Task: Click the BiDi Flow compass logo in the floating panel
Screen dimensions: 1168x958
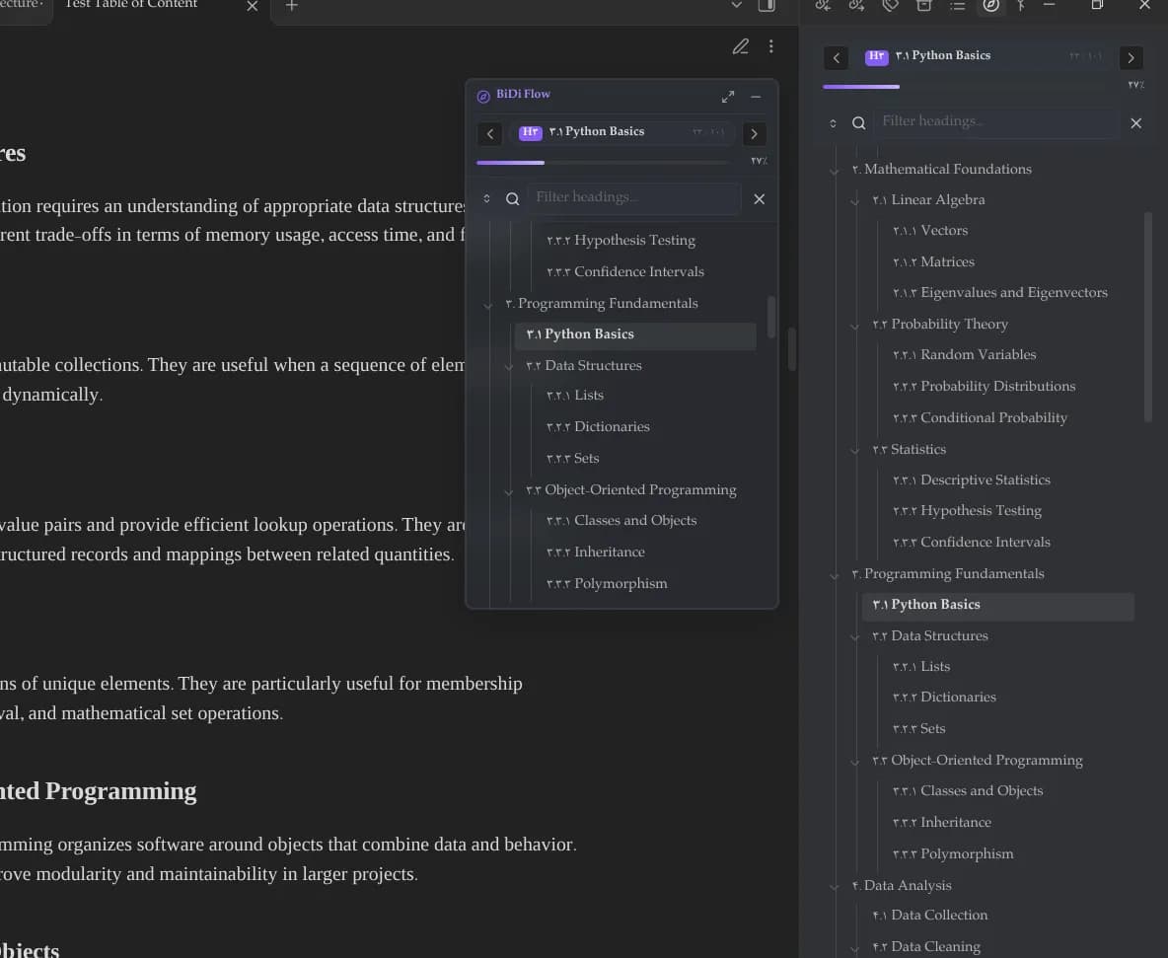Action: [x=483, y=96]
